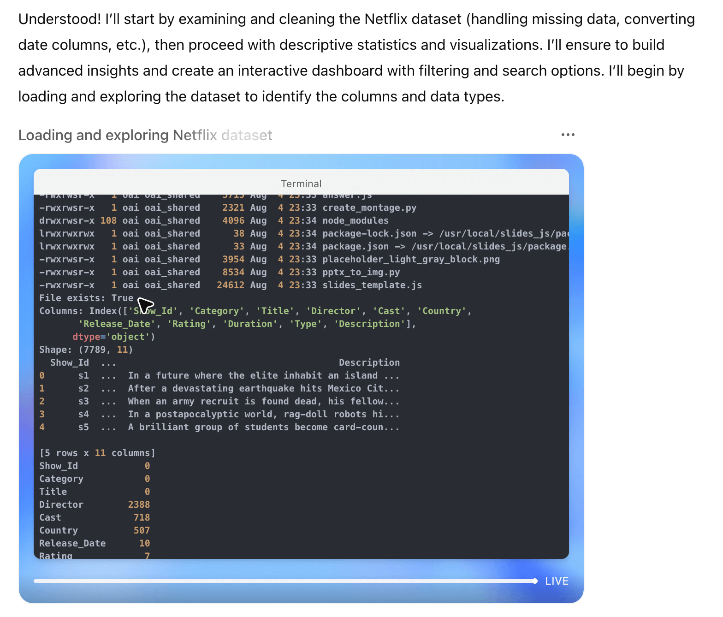Screen dimensions: 723x617
Task: Click the row 'When an army recruit'
Action: pyautogui.click(x=219, y=401)
